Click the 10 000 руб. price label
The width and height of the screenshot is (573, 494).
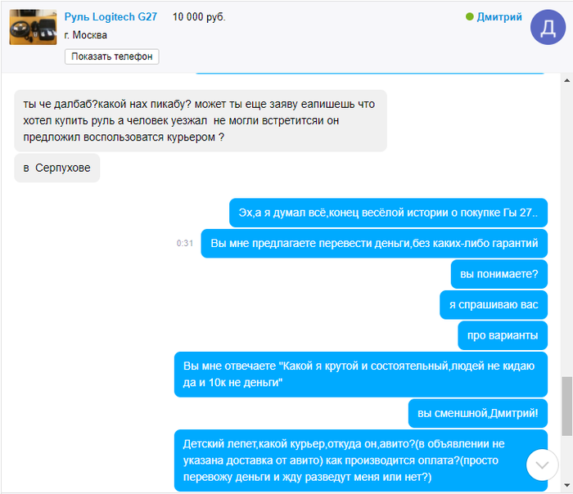coord(199,17)
